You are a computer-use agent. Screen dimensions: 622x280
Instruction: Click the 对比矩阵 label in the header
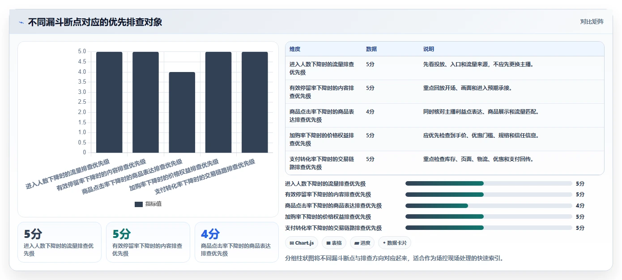coord(592,22)
